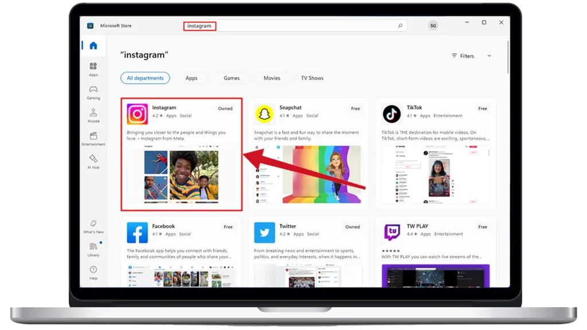Click the Twitter title text

[288, 226]
